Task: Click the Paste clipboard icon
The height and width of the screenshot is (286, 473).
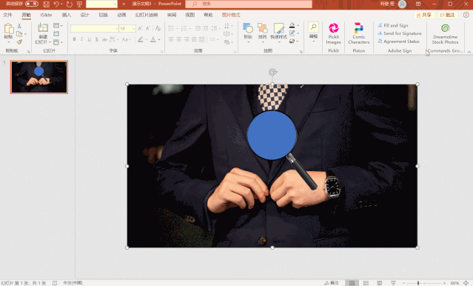Action: (x=8, y=29)
